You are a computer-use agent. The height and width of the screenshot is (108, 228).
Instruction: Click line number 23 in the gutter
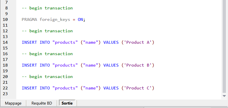5,94
